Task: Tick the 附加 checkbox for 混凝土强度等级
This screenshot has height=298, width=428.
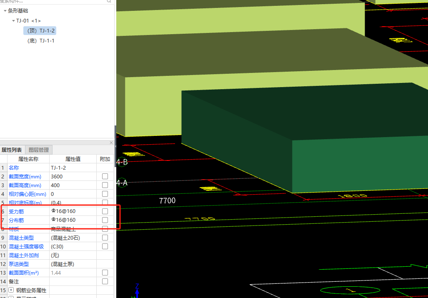Action: (105, 246)
